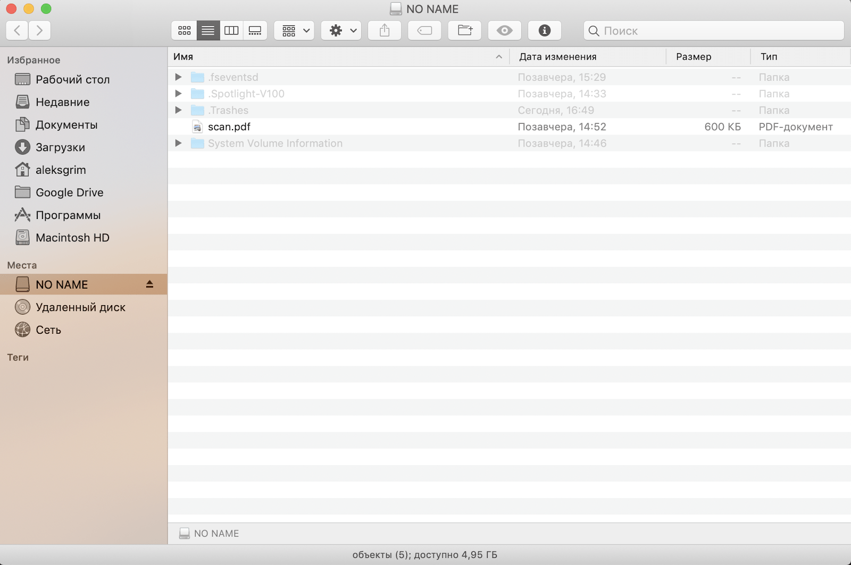
Task: Expand the .Trashes folder
Action: [x=179, y=110]
